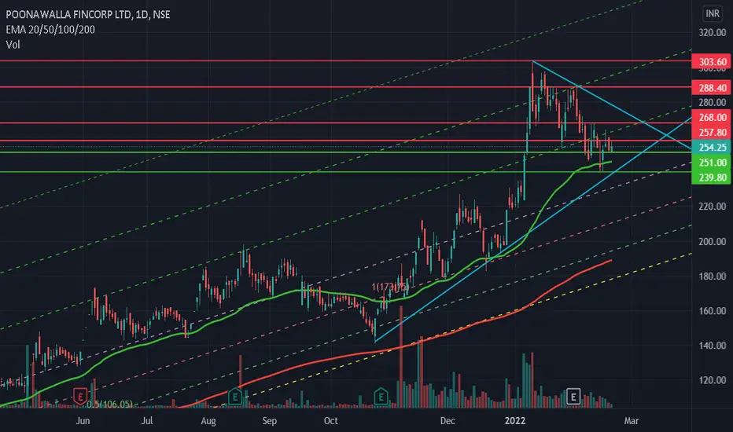Click the 280.00 price scale value
The height and width of the screenshot is (432, 733).
pos(713,102)
